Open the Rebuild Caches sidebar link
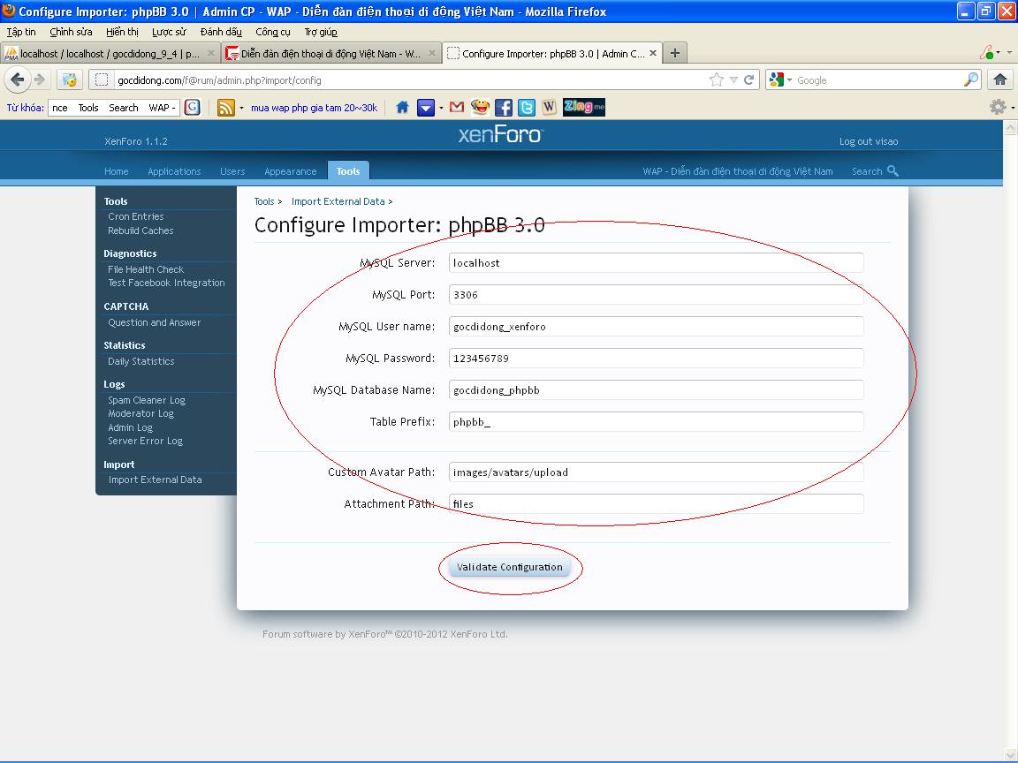This screenshot has width=1018, height=763. pos(141,231)
